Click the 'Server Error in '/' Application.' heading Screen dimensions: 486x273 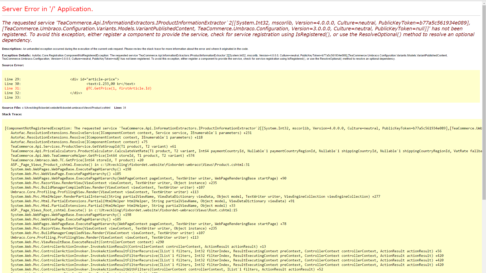click(47, 9)
